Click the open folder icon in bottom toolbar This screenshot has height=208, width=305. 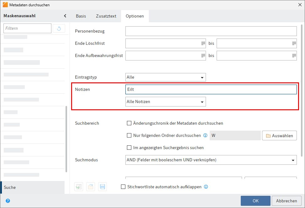point(90,186)
